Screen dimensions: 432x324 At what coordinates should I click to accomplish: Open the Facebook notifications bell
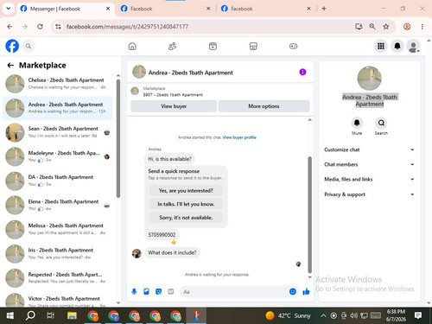click(397, 46)
